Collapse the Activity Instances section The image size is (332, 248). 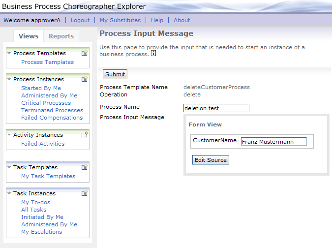(9, 135)
